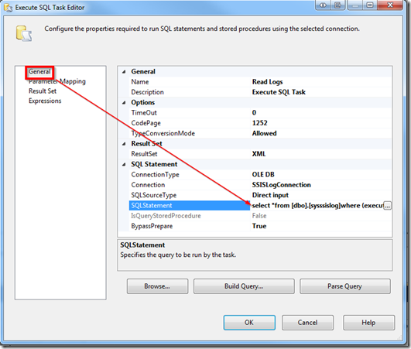Click the ellipsis button beside SQLStatement value
This screenshot has height=349, width=411.
tap(388, 206)
